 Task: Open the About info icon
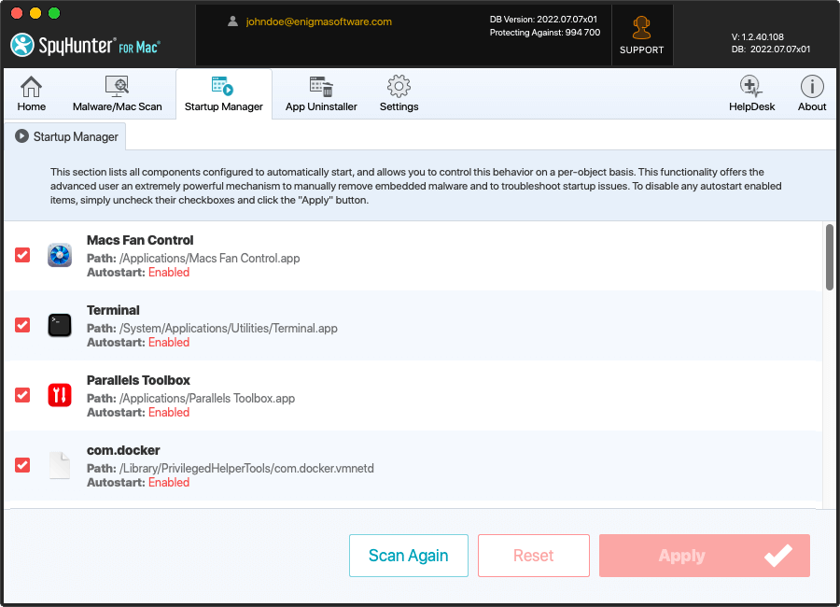coord(811,88)
